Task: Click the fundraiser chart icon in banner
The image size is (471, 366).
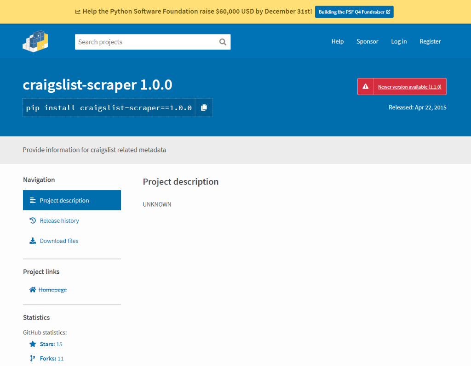Action: coord(78,11)
